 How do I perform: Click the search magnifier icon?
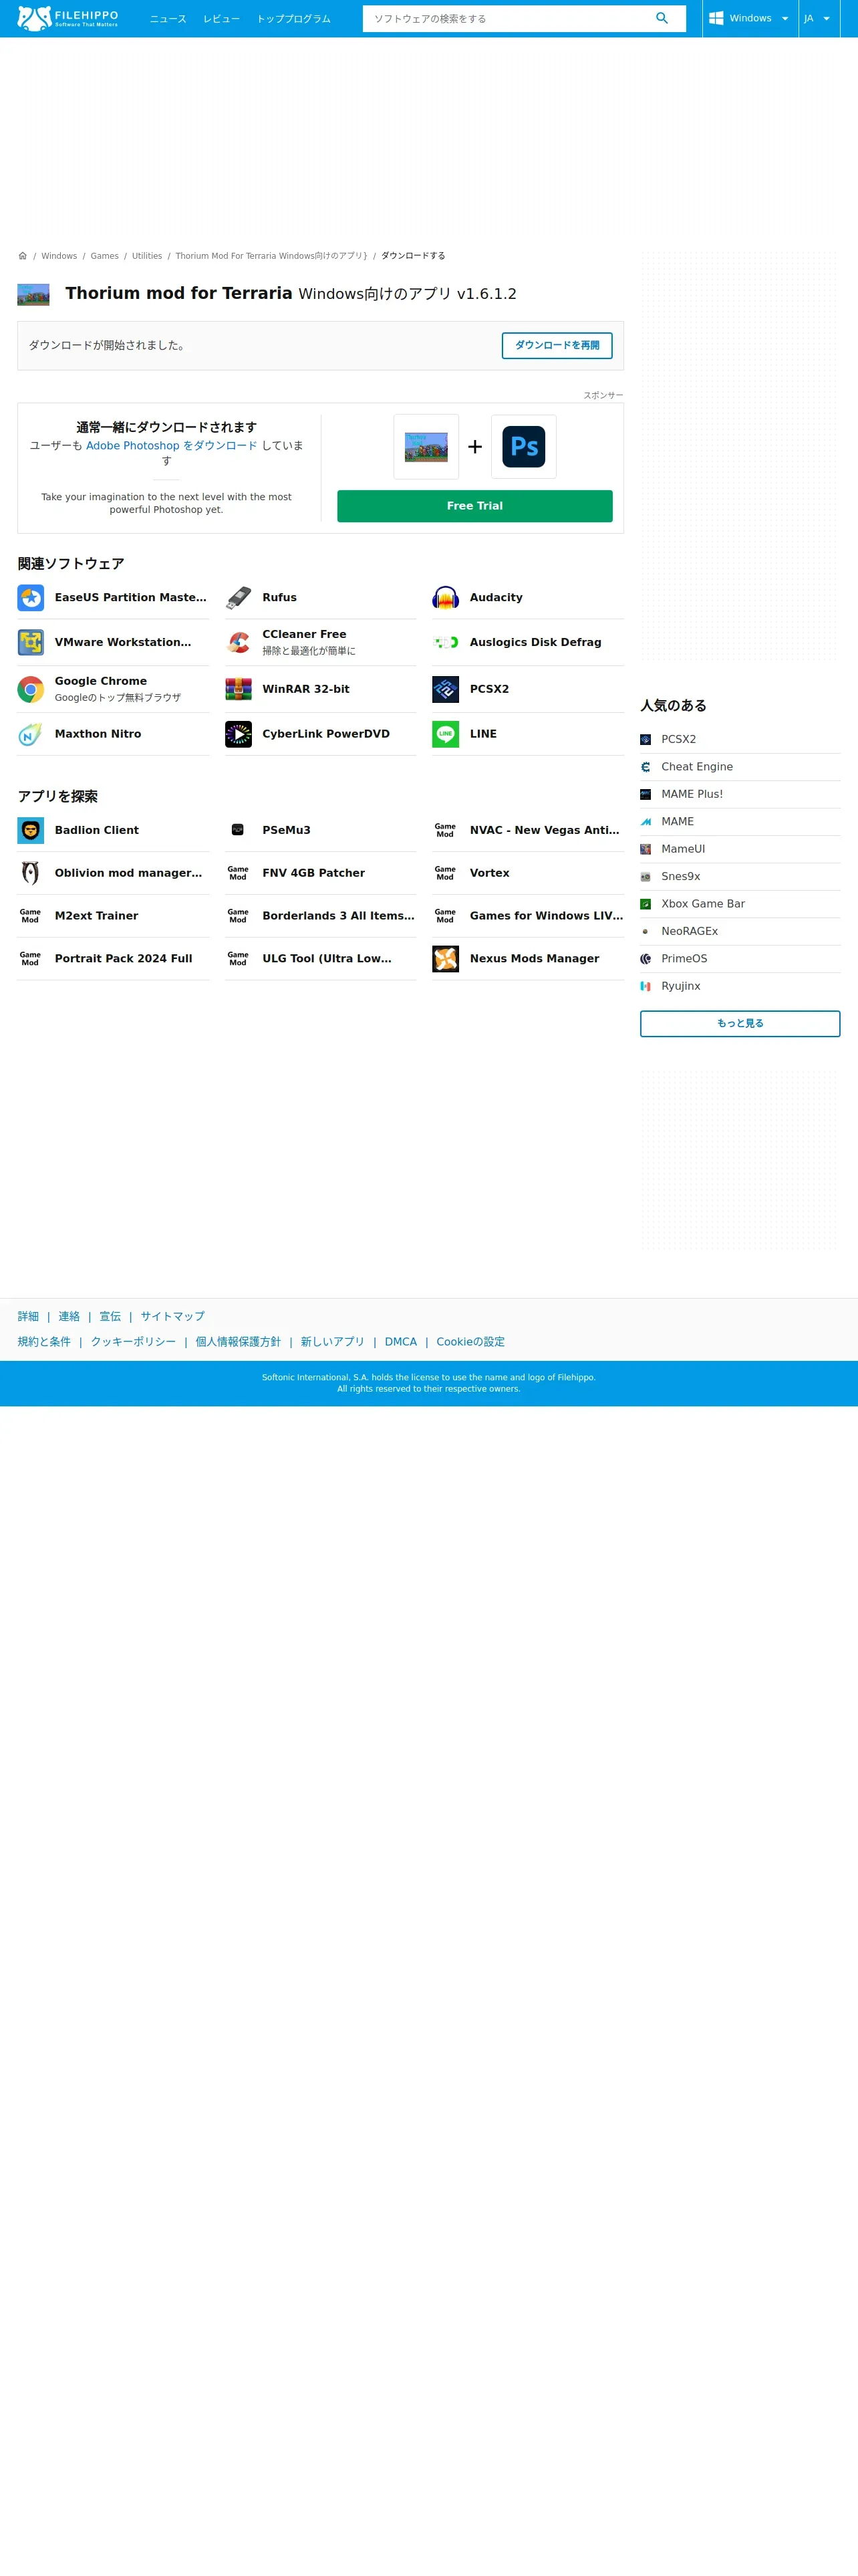(662, 18)
